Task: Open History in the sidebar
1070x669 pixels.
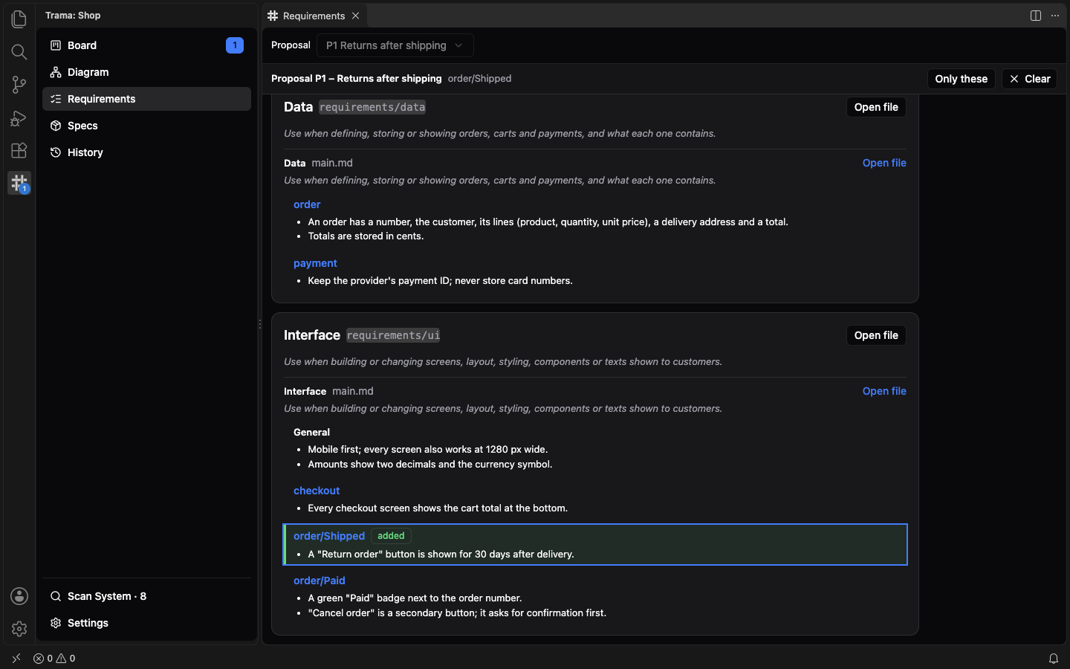Action: click(x=146, y=152)
